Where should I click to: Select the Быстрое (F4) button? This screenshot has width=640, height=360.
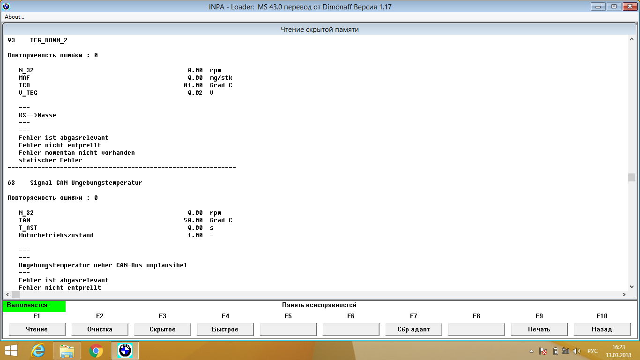[x=225, y=330]
